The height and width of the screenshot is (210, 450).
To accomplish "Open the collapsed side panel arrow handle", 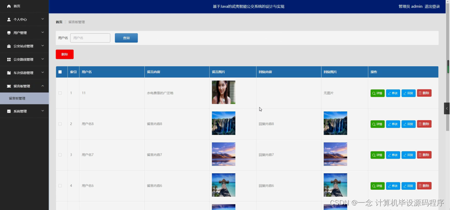I will (x=447, y=108).
